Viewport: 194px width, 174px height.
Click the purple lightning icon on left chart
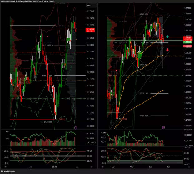(75, 128)
